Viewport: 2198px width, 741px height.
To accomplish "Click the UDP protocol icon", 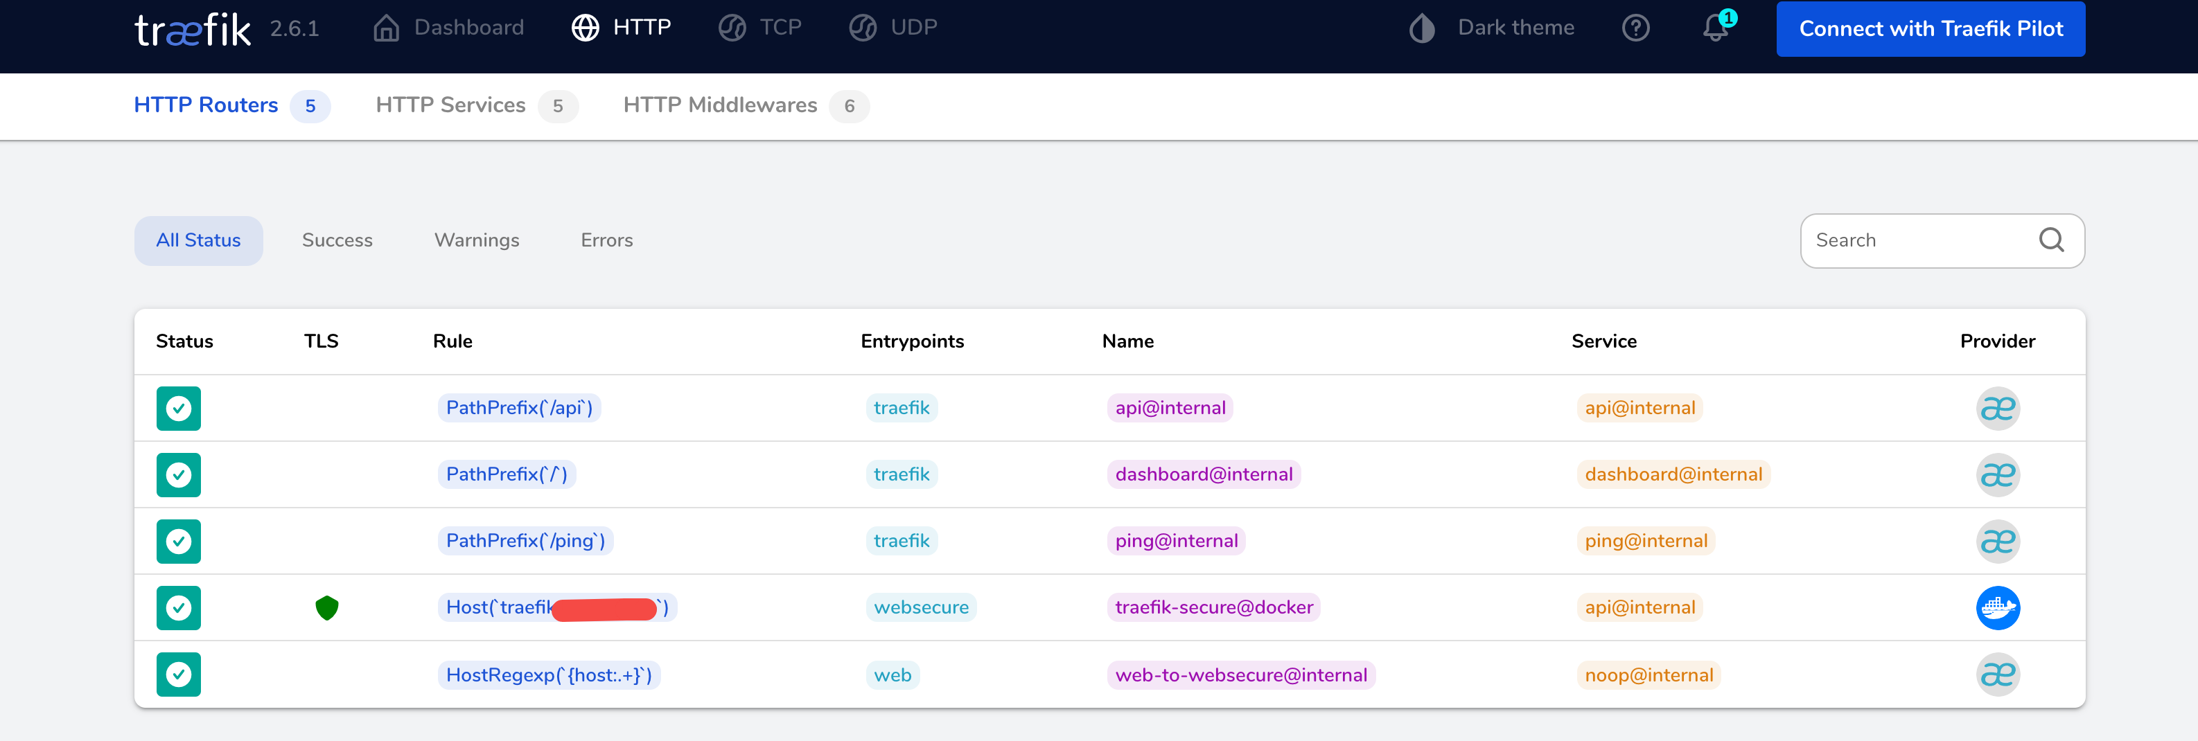I will [863, 26].
